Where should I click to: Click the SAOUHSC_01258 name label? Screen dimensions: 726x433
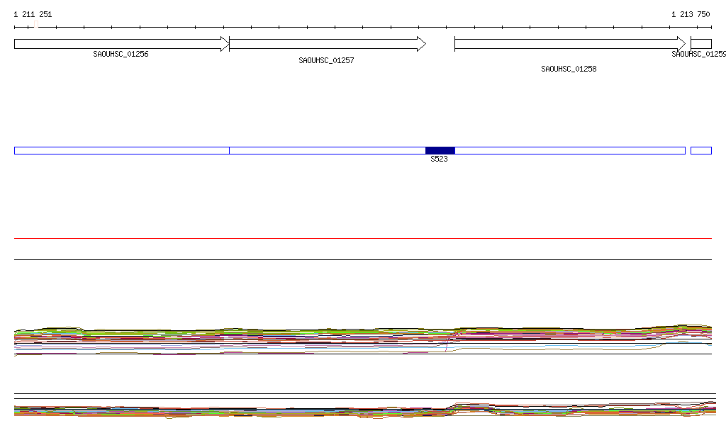[x=569, y=69]
